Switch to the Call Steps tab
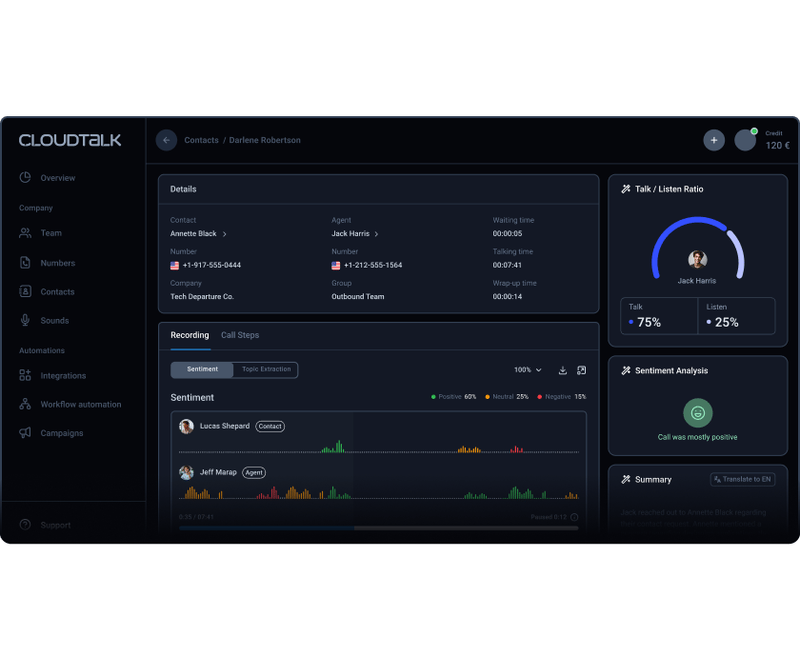 click(x=240, y=335)
